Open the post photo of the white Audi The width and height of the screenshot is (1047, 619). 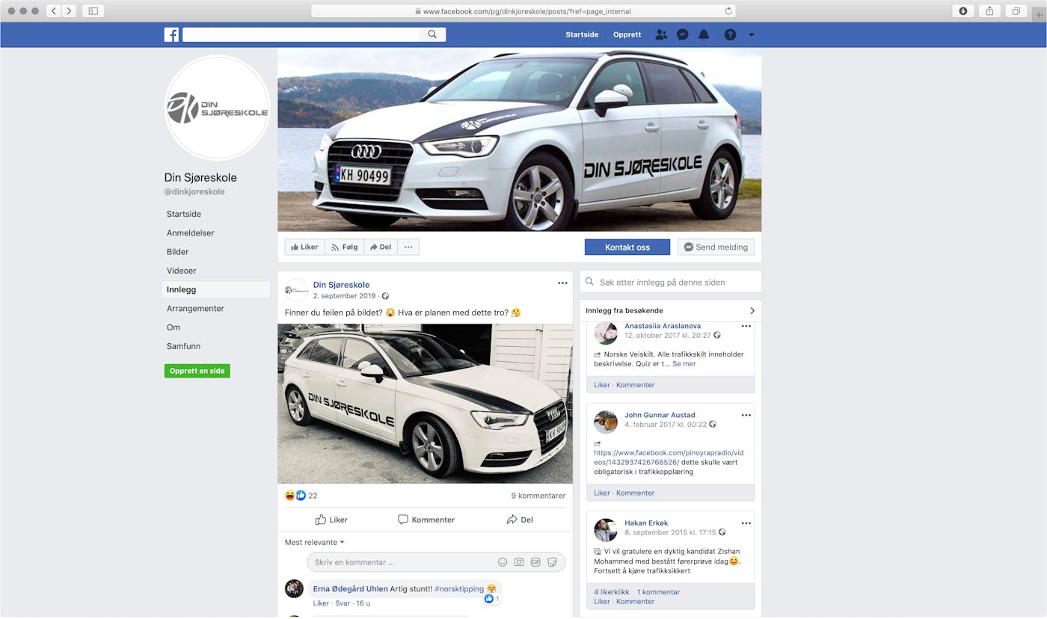click(425, 404)
